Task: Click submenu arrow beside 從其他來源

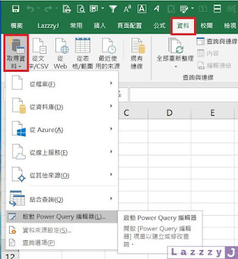Action: 111,174
